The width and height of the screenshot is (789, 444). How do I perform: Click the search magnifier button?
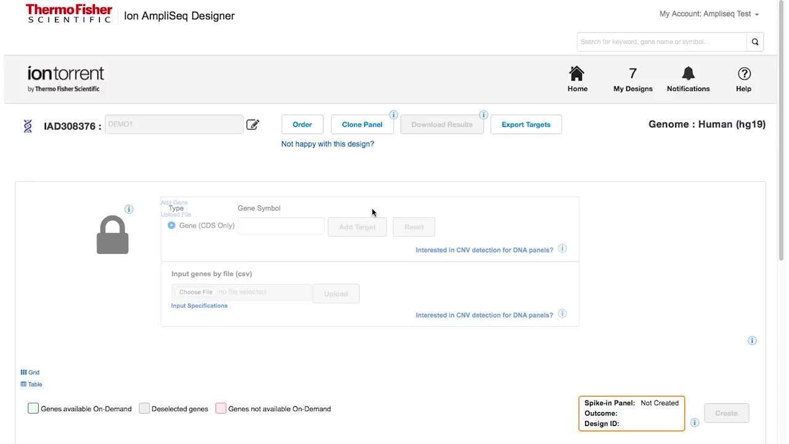pos(755,42)
